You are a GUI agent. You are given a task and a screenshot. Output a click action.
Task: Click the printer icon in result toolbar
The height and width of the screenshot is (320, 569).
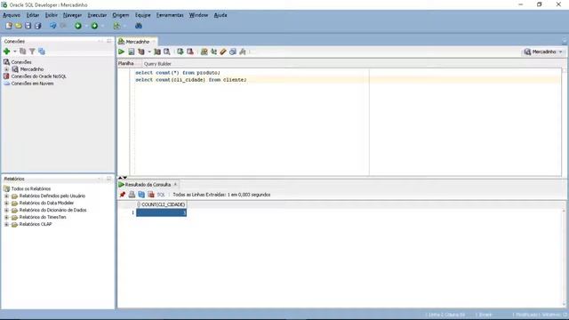(x=132, y=195)
